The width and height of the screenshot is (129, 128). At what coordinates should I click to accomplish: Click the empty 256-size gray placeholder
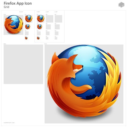(x=23, y=64)
